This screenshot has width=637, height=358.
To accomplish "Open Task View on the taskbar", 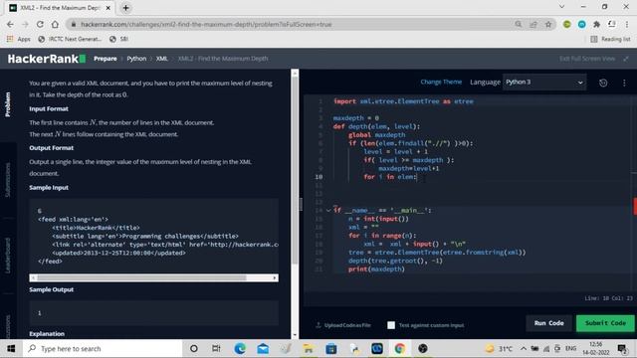I will click(216, 349).
